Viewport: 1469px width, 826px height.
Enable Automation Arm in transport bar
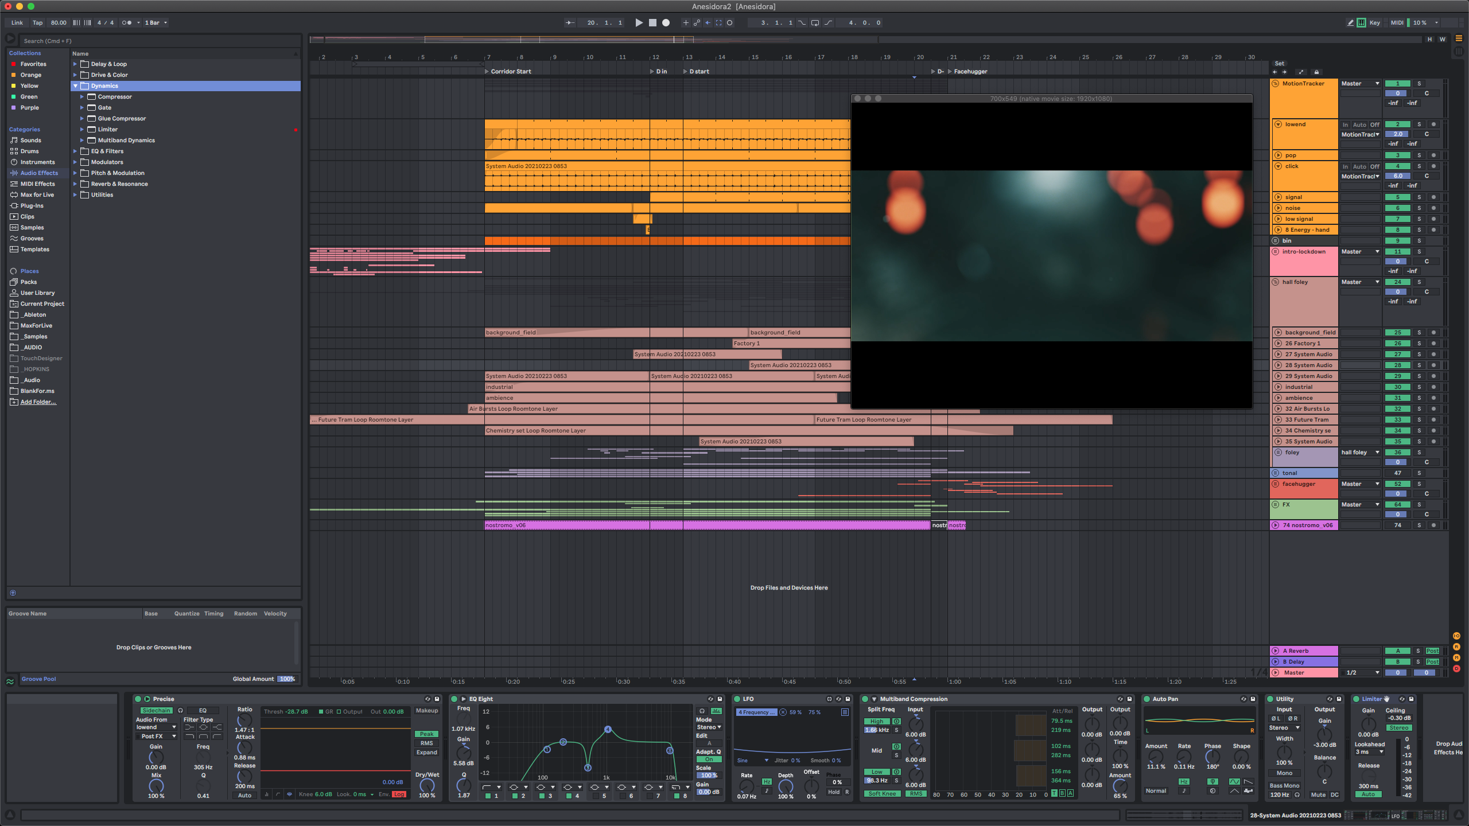click(x=696, y=23)
